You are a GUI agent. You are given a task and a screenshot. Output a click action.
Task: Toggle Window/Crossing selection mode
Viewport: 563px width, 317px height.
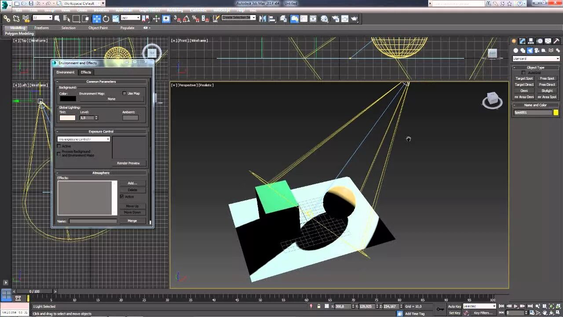click(85, 18)
